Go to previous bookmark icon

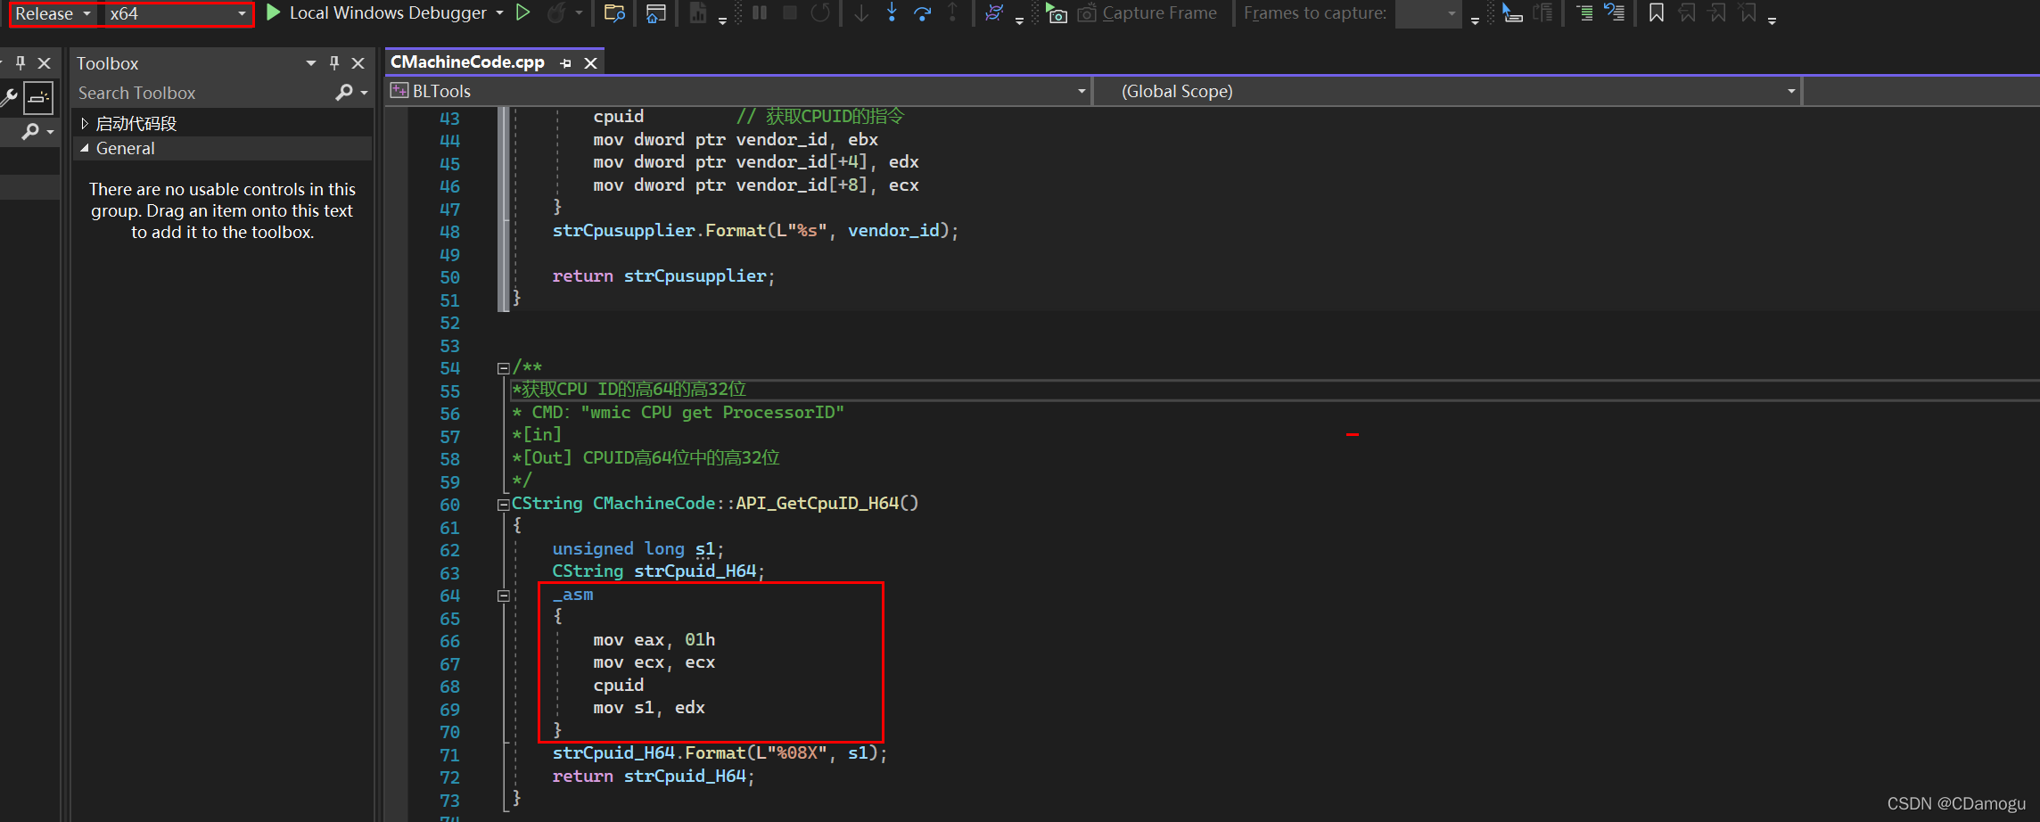tap(1687, 12)
